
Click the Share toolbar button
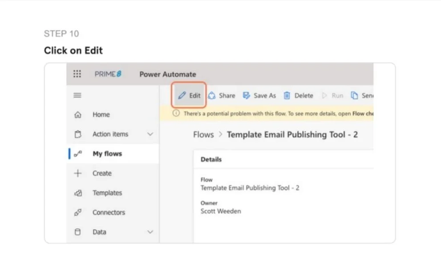222,95
